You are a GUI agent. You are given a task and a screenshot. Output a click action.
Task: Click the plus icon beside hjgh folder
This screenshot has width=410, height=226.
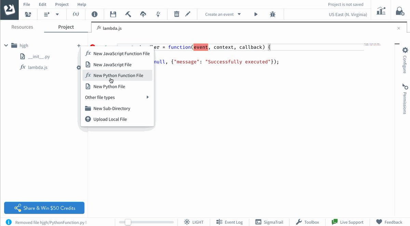click(79, 45)
